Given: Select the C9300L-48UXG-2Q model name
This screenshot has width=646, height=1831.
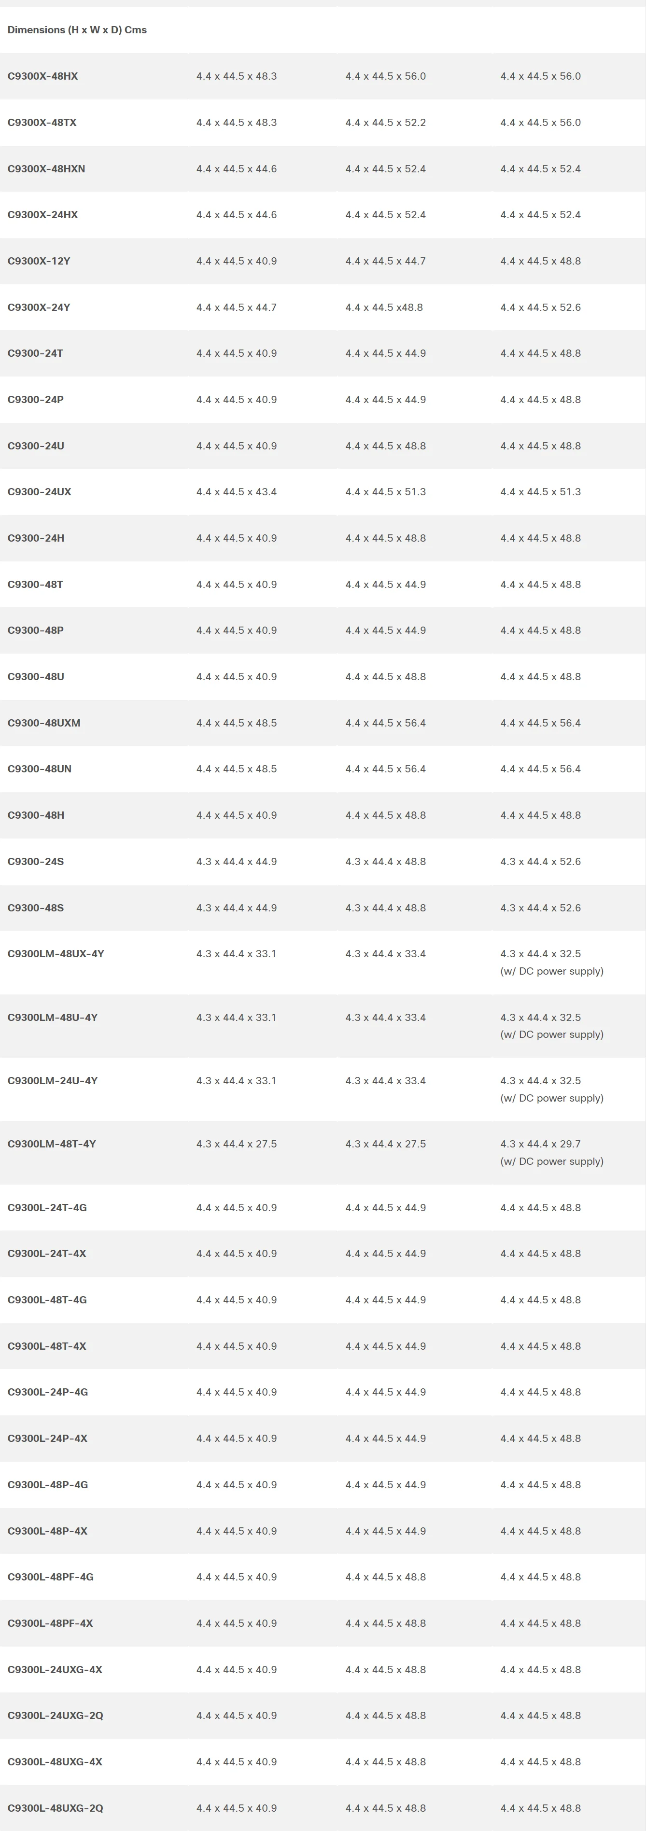Looking at the screenshot, I should pyautogui.click(x=56, y=1807).
